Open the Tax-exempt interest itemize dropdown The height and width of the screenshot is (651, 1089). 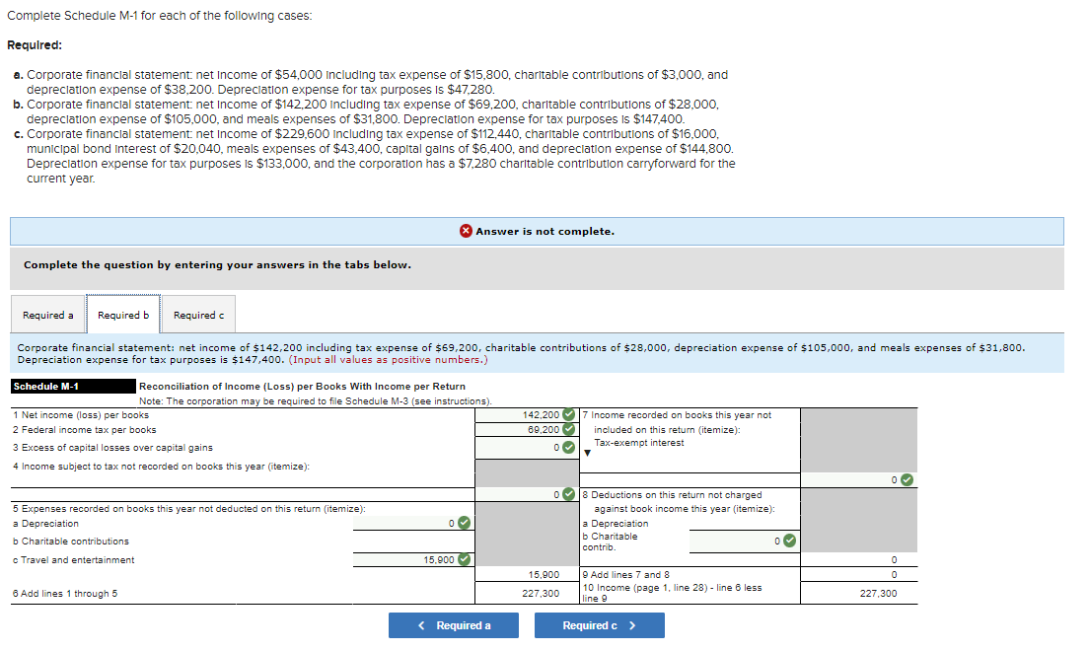click(x=586, y=454)
